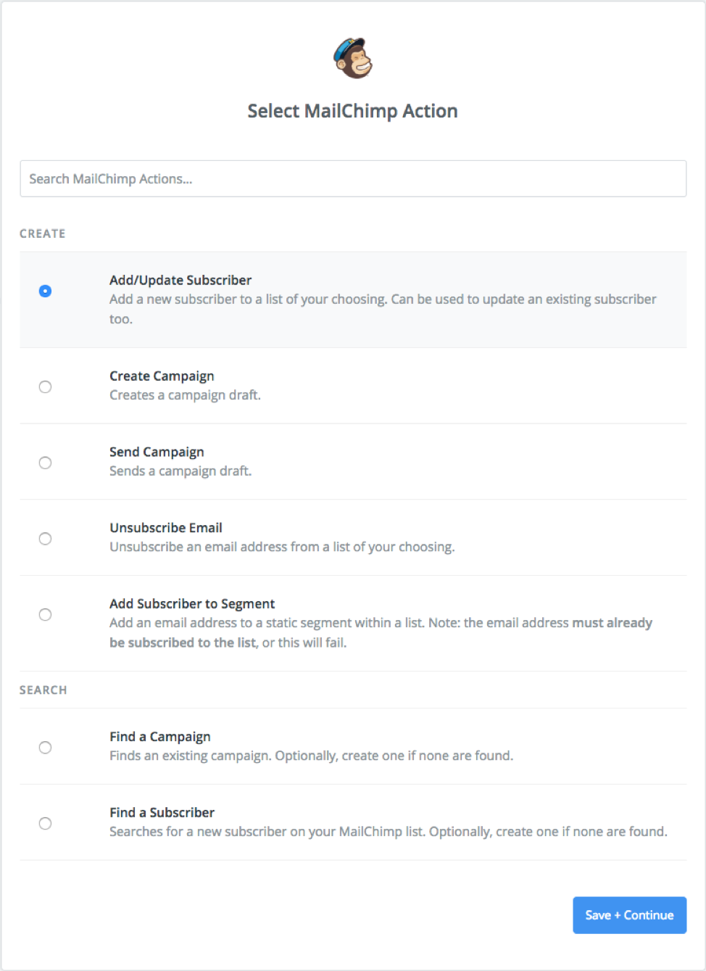The width and height of the screenshot is (706, 971).
Task: Select the Add/Update Subscriber radio button
Action: (45, 290)
